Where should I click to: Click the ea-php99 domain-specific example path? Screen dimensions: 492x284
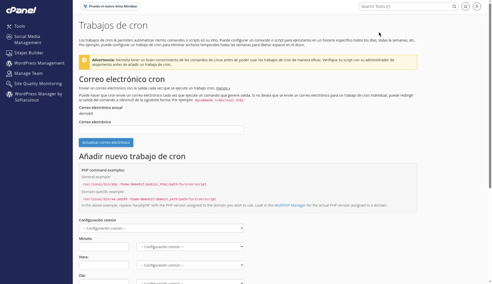[x=149, y=199]
